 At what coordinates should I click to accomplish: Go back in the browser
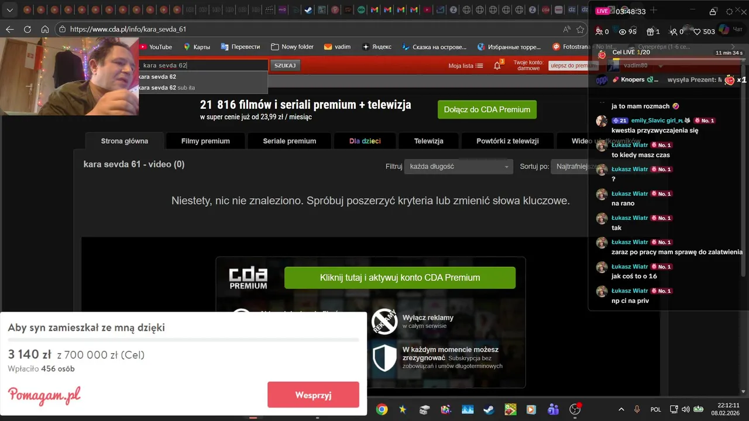[x=9, y=29]
